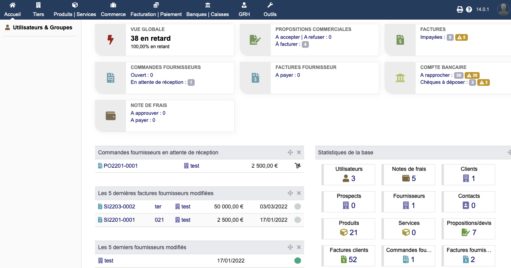511x268 pixels.
Task: Open supplier order PO2201-0001
Action: (x=120, y=166)
